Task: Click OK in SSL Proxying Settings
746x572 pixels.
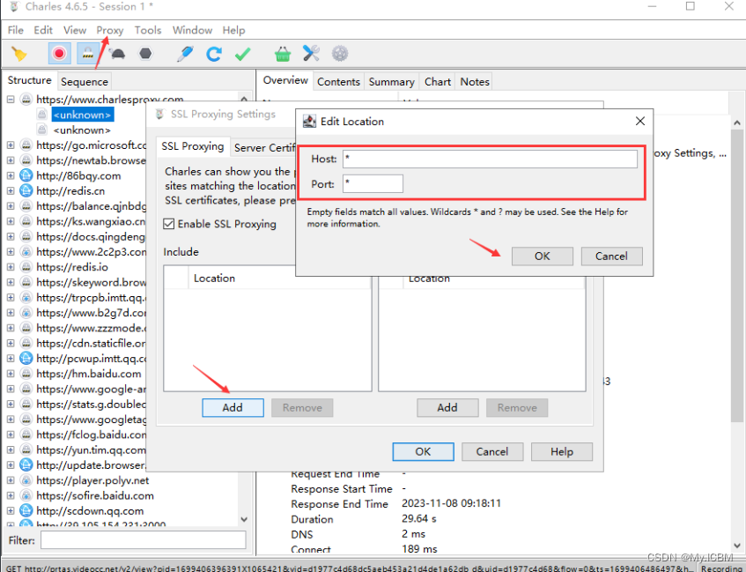Action: [423, 451]
